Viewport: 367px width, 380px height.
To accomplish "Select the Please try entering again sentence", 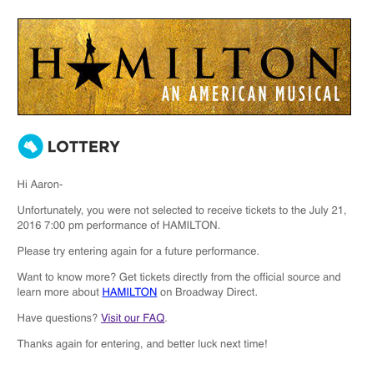I will click(x=138, y=251).
